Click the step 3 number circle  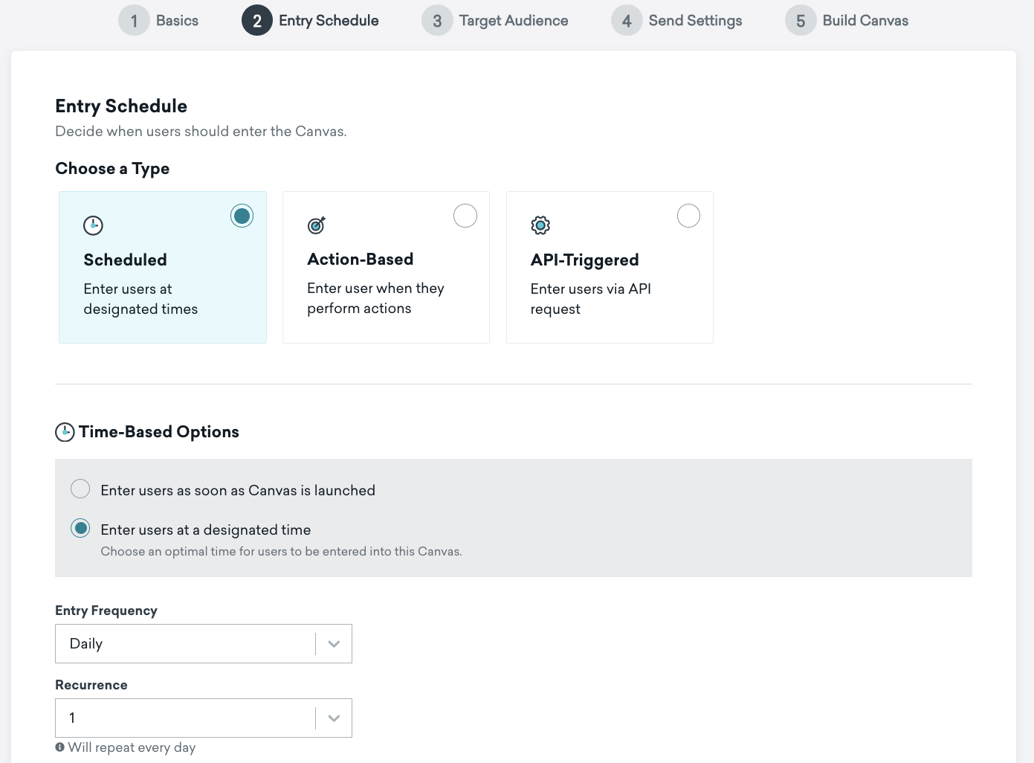[437, 21]
